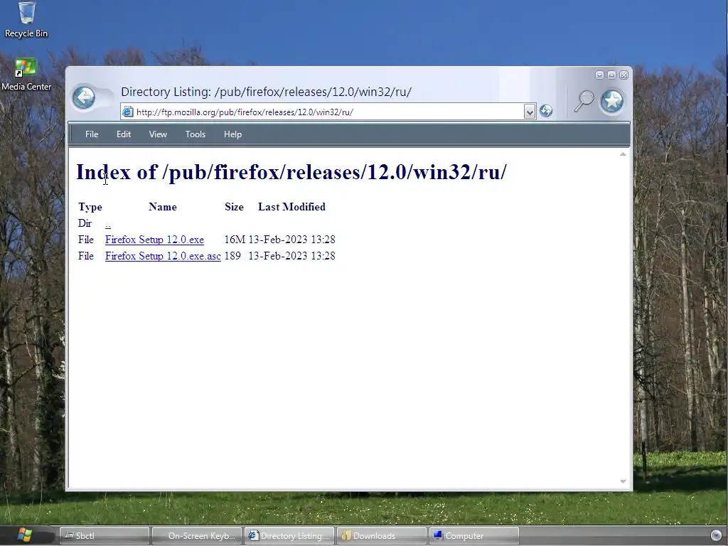Screen dimensions: 728x546
Task: Click the Windows Start orb
Action: [x=24, y=535]
